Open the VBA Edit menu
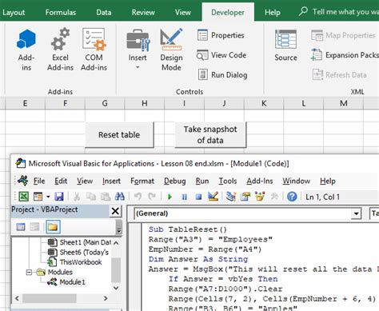The height and width of the screenshot is (311, 379). pyautogui.click(x=61, y=181)
